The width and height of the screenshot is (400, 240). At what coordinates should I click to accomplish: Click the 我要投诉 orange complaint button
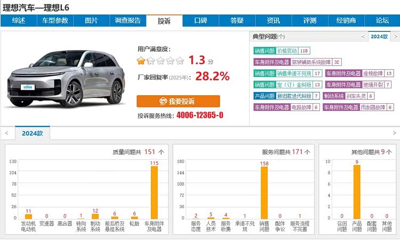coord(178,101)
